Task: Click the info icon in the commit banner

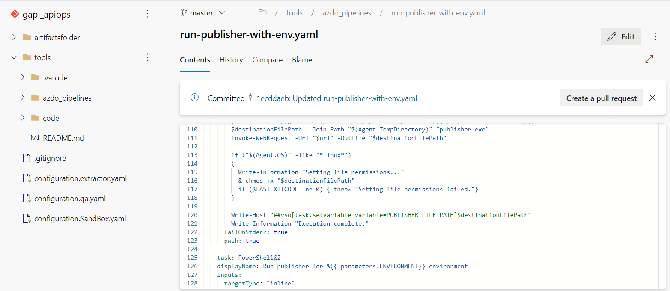Action: point(194,98)
